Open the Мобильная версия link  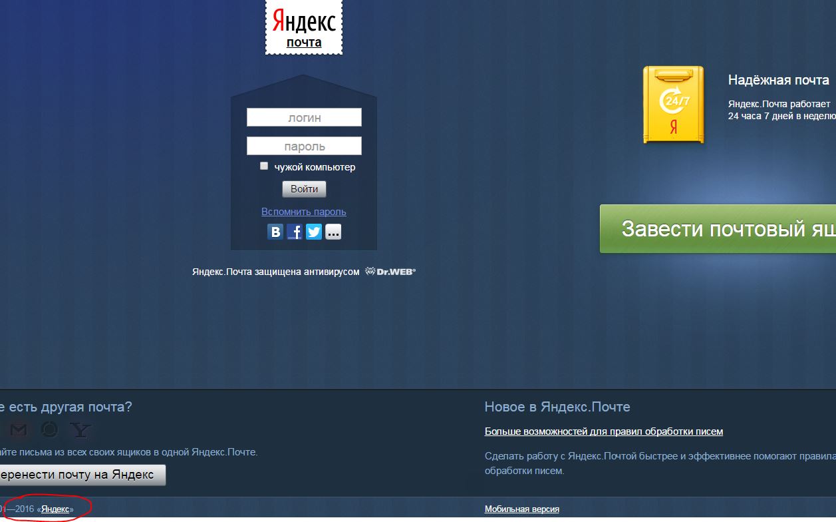[522, 509]
